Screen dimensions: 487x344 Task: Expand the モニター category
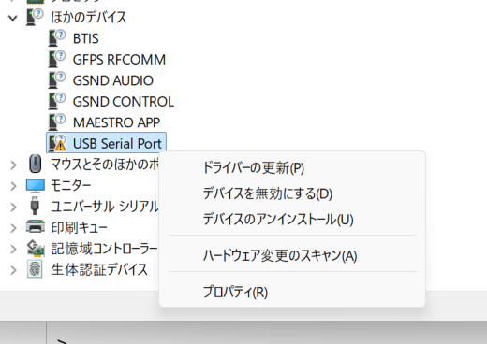[13, 186]
